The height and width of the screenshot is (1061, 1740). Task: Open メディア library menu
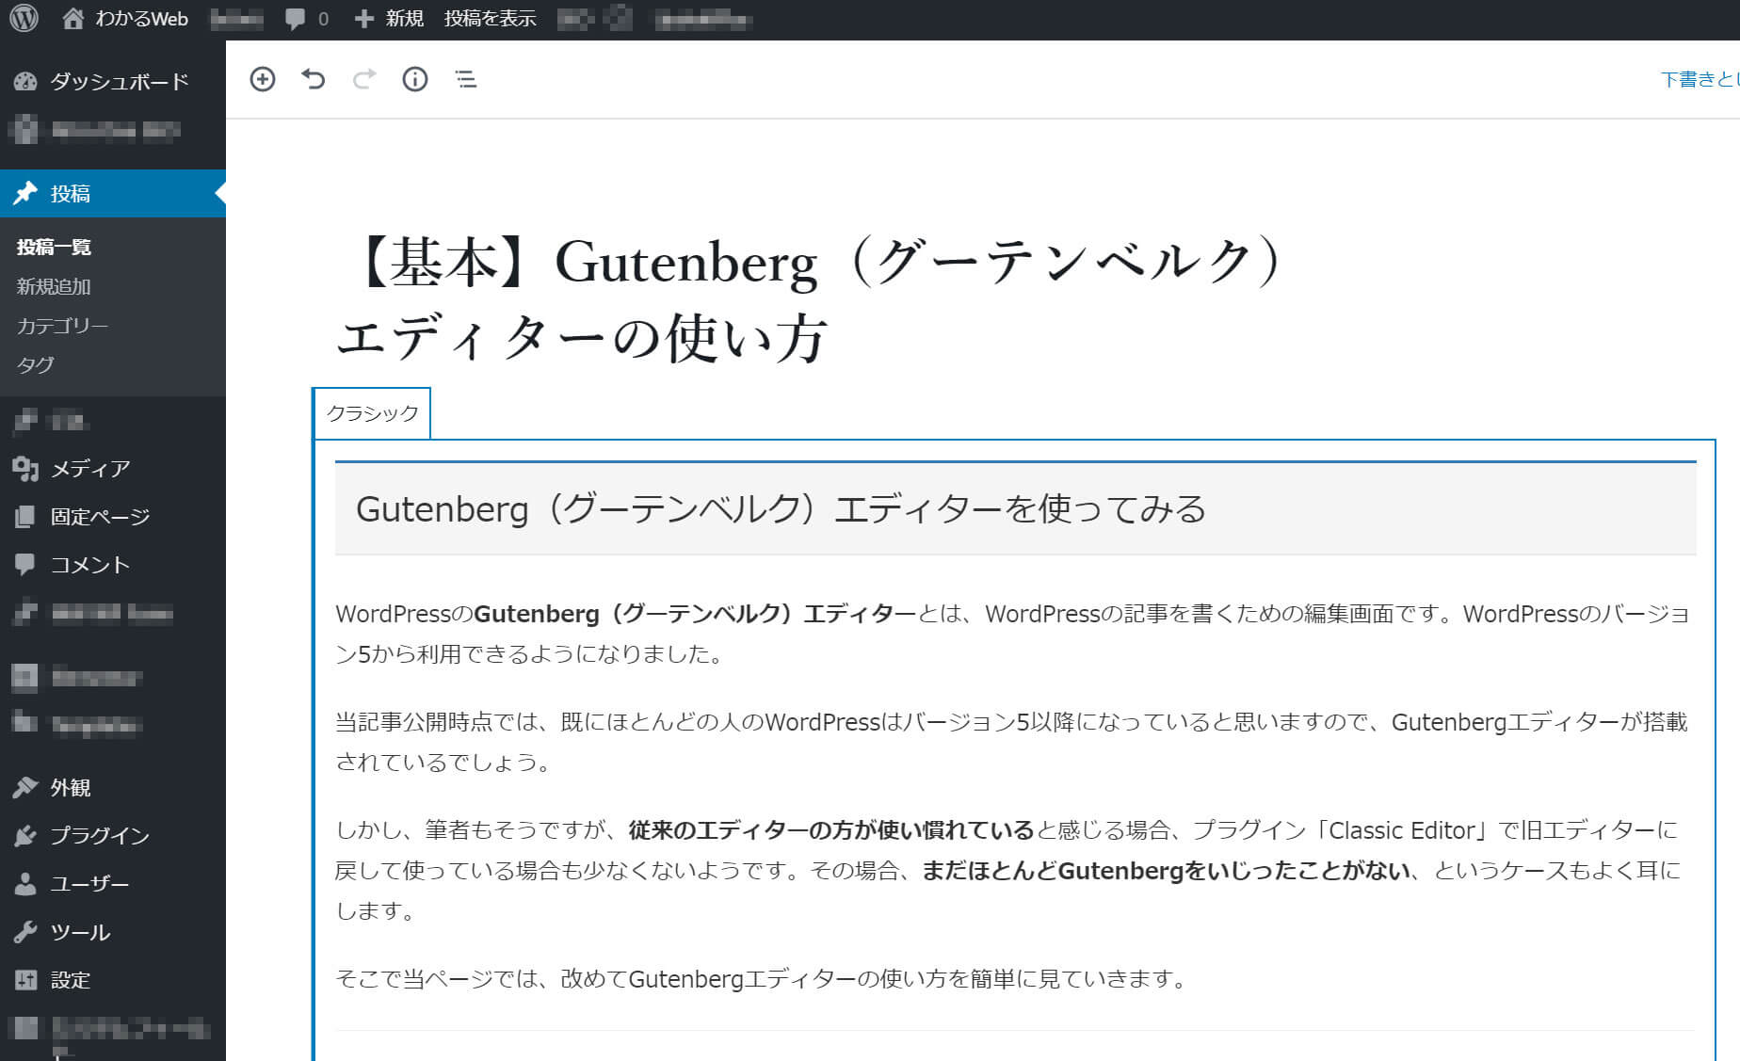click(89, 468)
